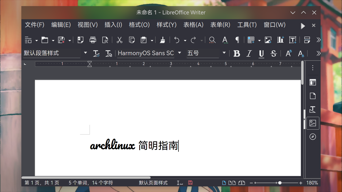The image size is (342, 192).
Task: Open the find and replace tool
Action: pyautogui.click(x=212, y=40)
